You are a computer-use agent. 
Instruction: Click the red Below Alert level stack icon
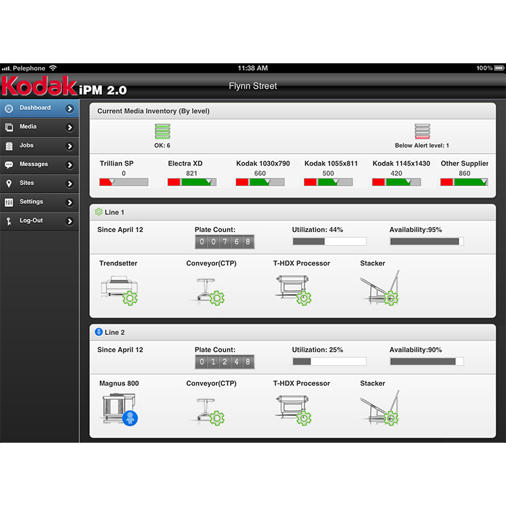point(422,132)
